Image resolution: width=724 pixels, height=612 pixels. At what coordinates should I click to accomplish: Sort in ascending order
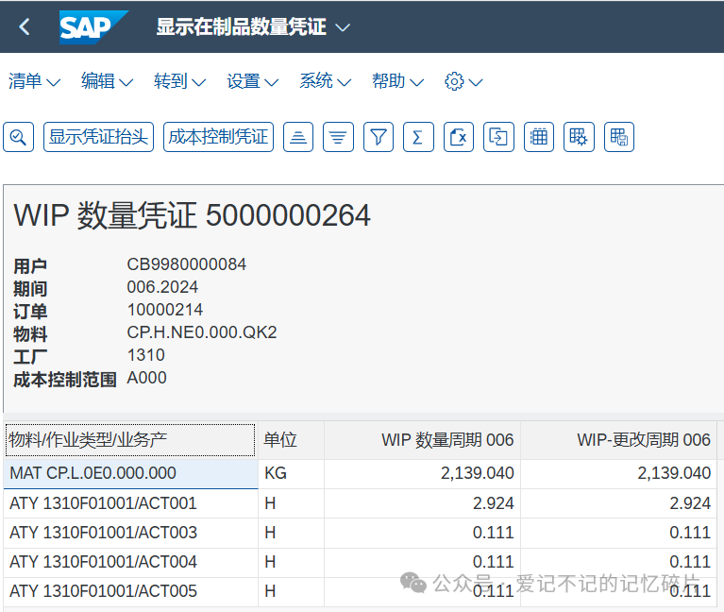click(x=298, y=137)
